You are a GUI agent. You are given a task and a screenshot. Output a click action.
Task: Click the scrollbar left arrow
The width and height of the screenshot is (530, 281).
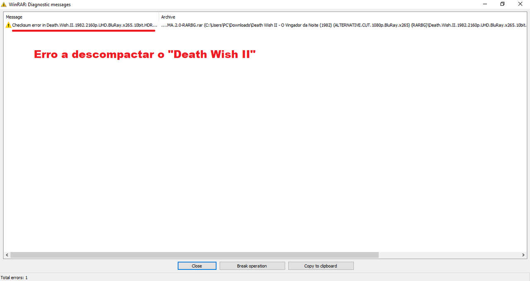(7, 255)
